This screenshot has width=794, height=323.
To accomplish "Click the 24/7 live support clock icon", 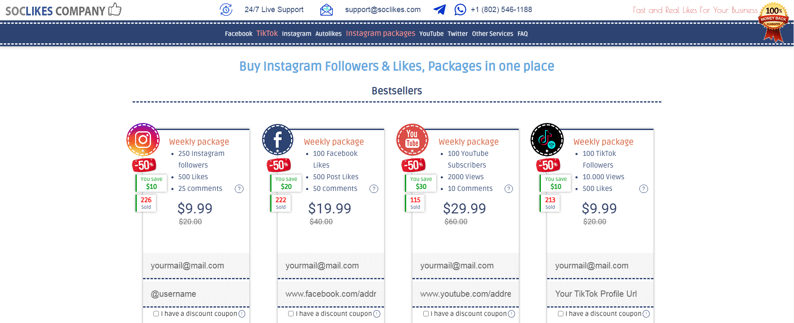I will click(226, 10).
